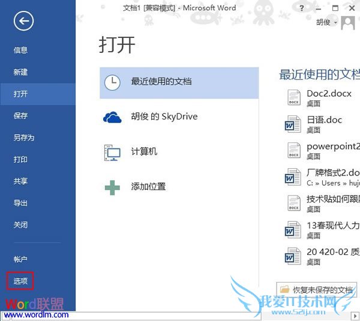Open the 打印 (Print) page
Viewport: 360px width, 321px height.
(20, 159)
